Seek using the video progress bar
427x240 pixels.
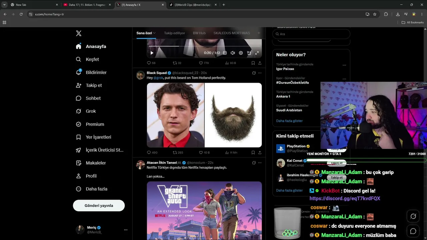coord(204,46)
